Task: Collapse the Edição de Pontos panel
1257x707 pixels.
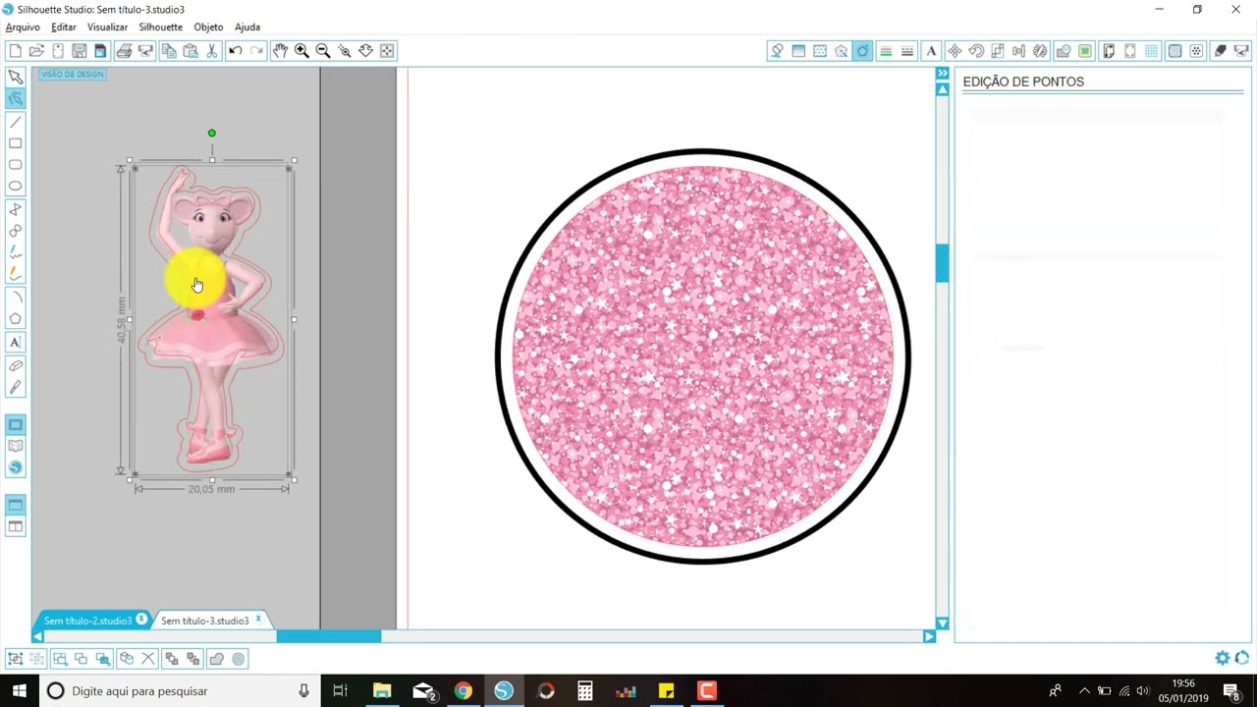Action: pos(943,74)
